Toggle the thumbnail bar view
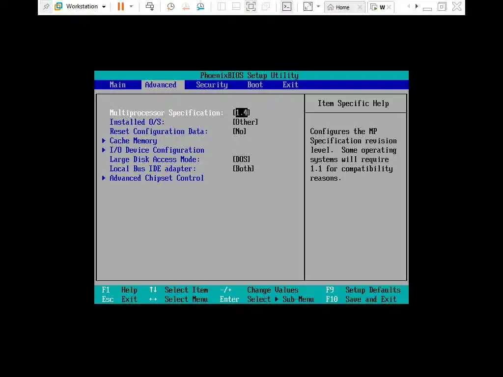 point(236,6)
